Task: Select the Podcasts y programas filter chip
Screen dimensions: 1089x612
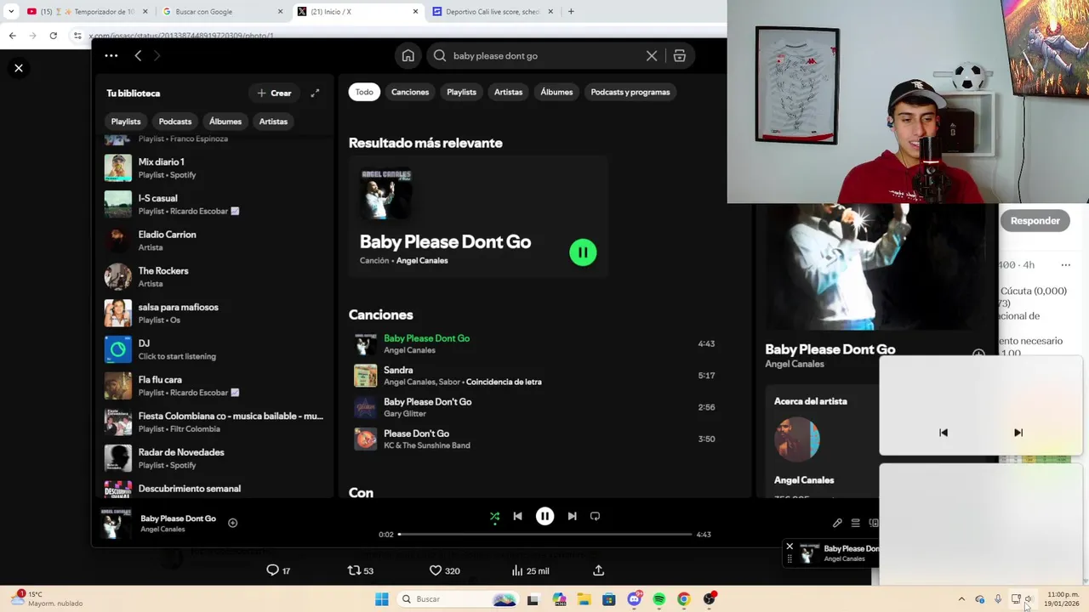Action: tap(630, 92)
